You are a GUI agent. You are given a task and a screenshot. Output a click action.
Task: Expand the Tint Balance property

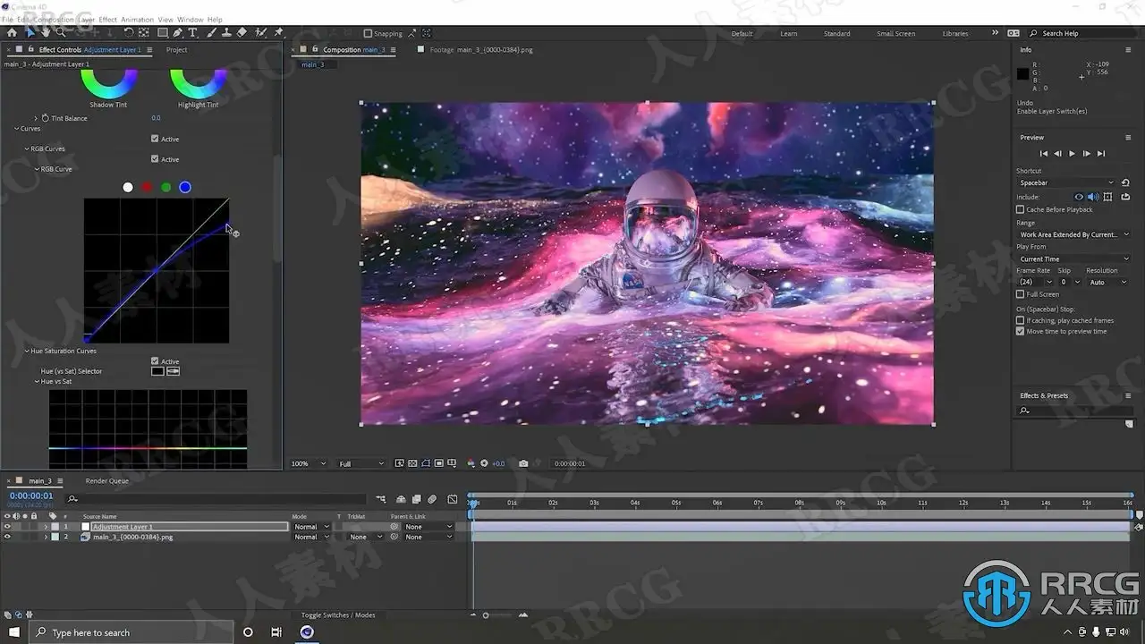[x=36, y=118]
